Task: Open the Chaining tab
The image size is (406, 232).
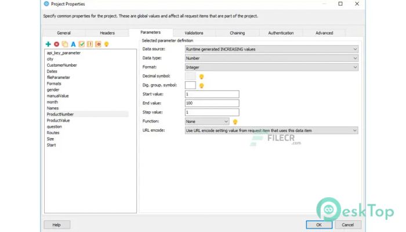Action: [x=237, y=33]
